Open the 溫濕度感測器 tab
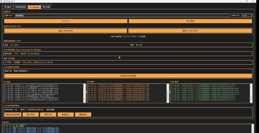 20,7
